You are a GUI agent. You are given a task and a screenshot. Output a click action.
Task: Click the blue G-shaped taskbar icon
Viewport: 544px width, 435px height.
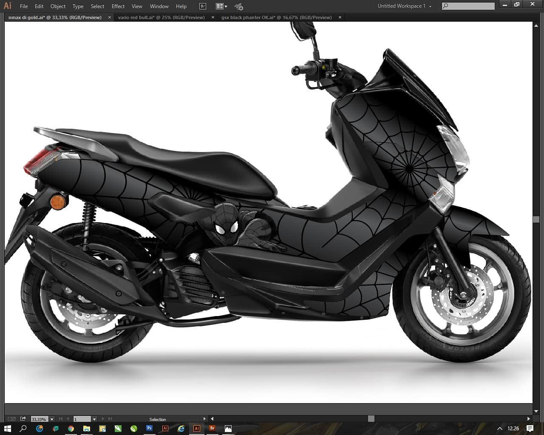point(40,429)
